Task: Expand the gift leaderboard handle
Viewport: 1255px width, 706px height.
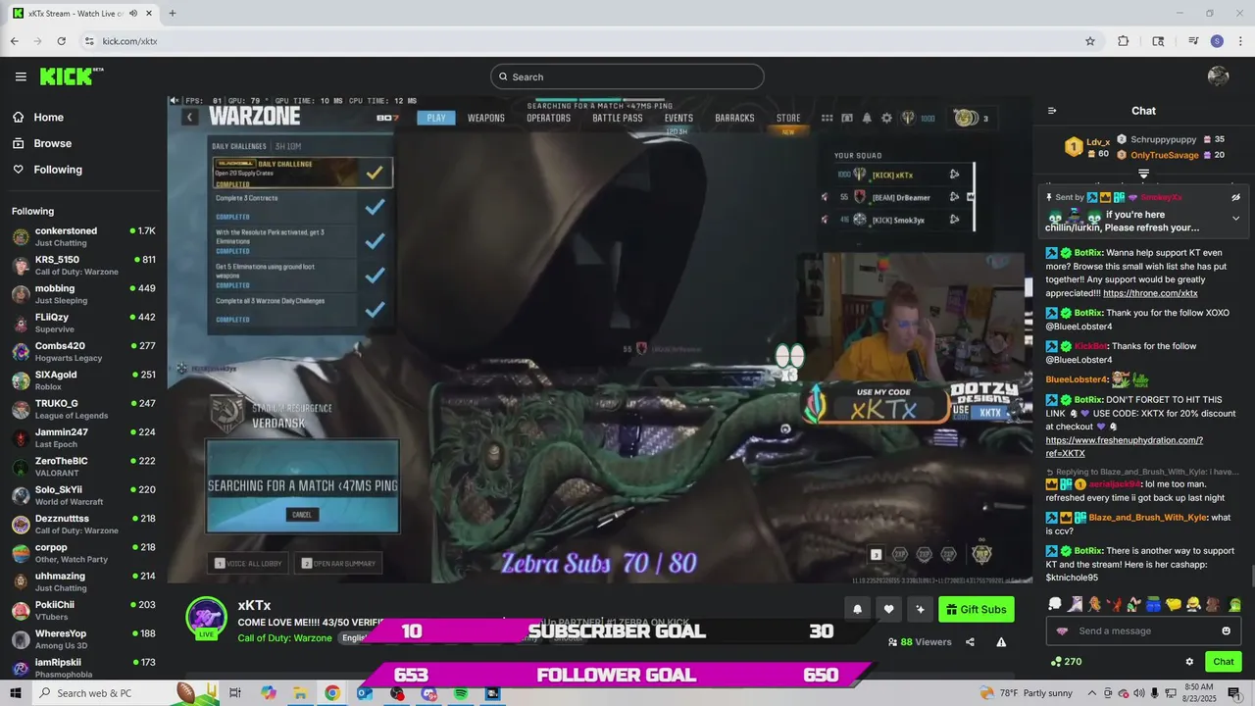Action: click(x=1143, y=174)
